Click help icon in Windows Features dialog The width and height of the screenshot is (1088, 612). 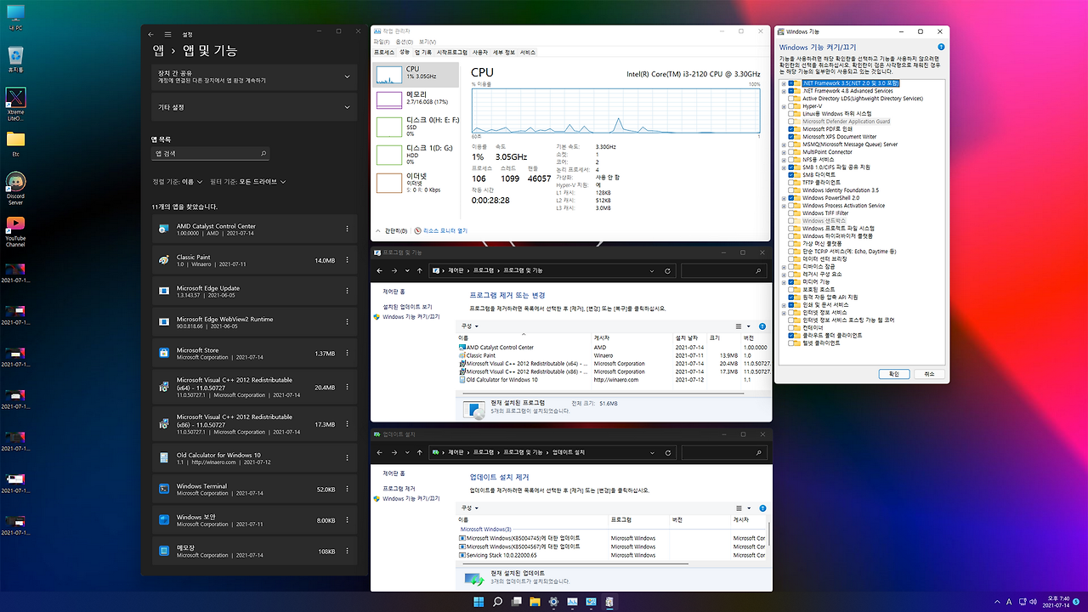click(941, 47)
